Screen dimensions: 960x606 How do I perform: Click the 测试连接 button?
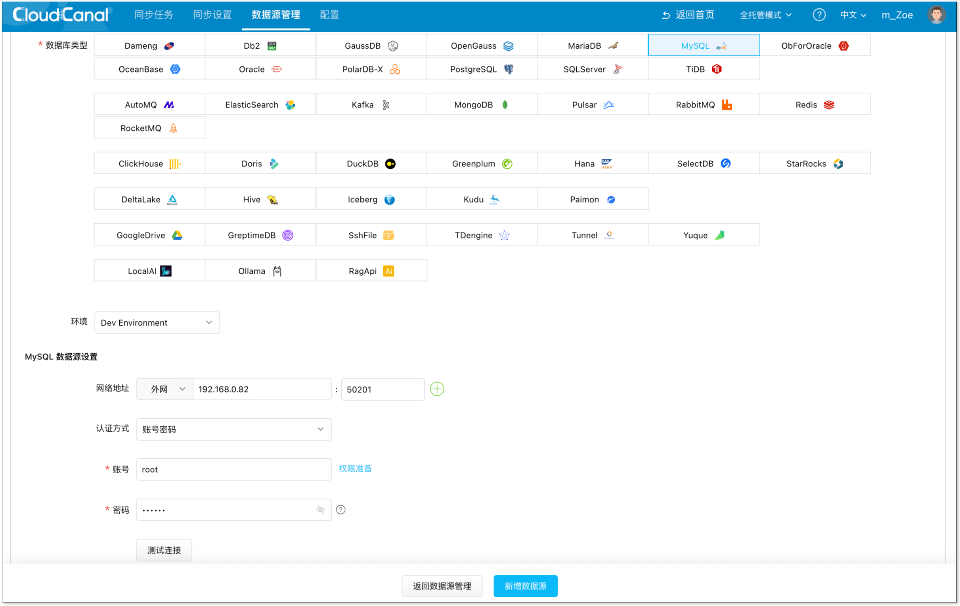163,550
